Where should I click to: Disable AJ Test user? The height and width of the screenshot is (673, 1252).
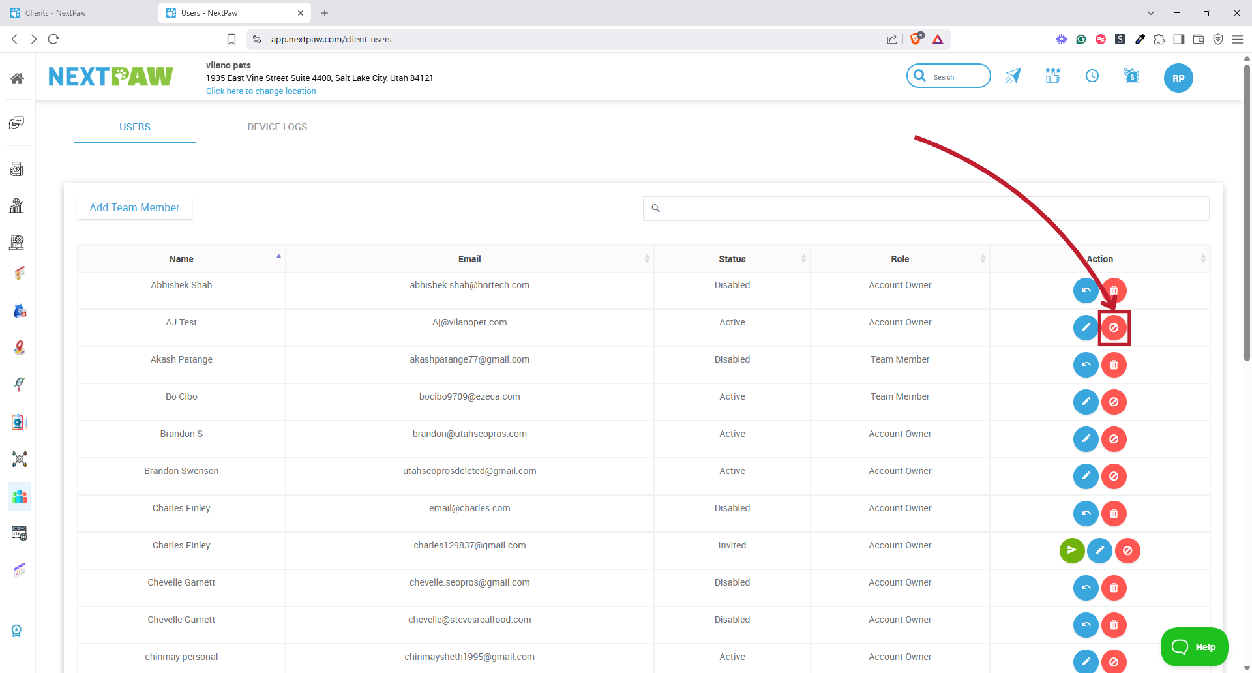point(1114,327)
